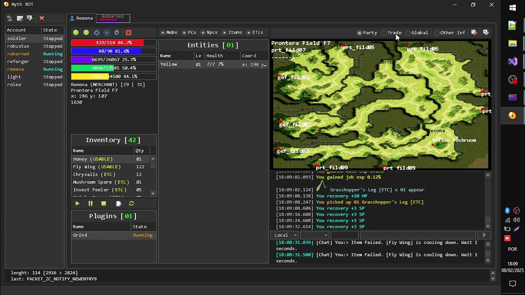Select the Chrysalis (ETC) inventory item
The height and width of the screenshot is (295, 525).
pyautogui.click(x=111, y=175)
